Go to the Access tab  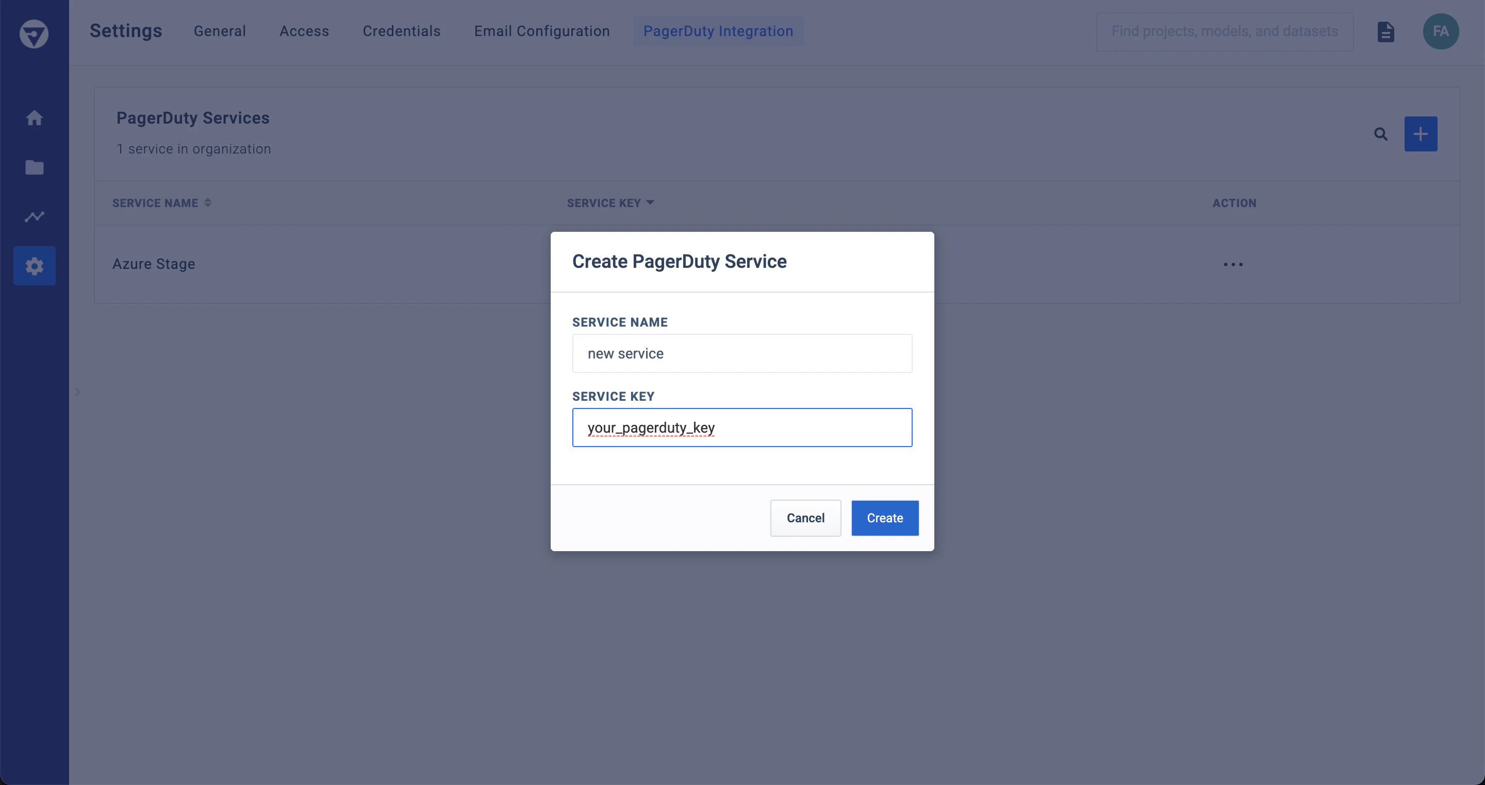pyautogui.click(x=304, y=31)
